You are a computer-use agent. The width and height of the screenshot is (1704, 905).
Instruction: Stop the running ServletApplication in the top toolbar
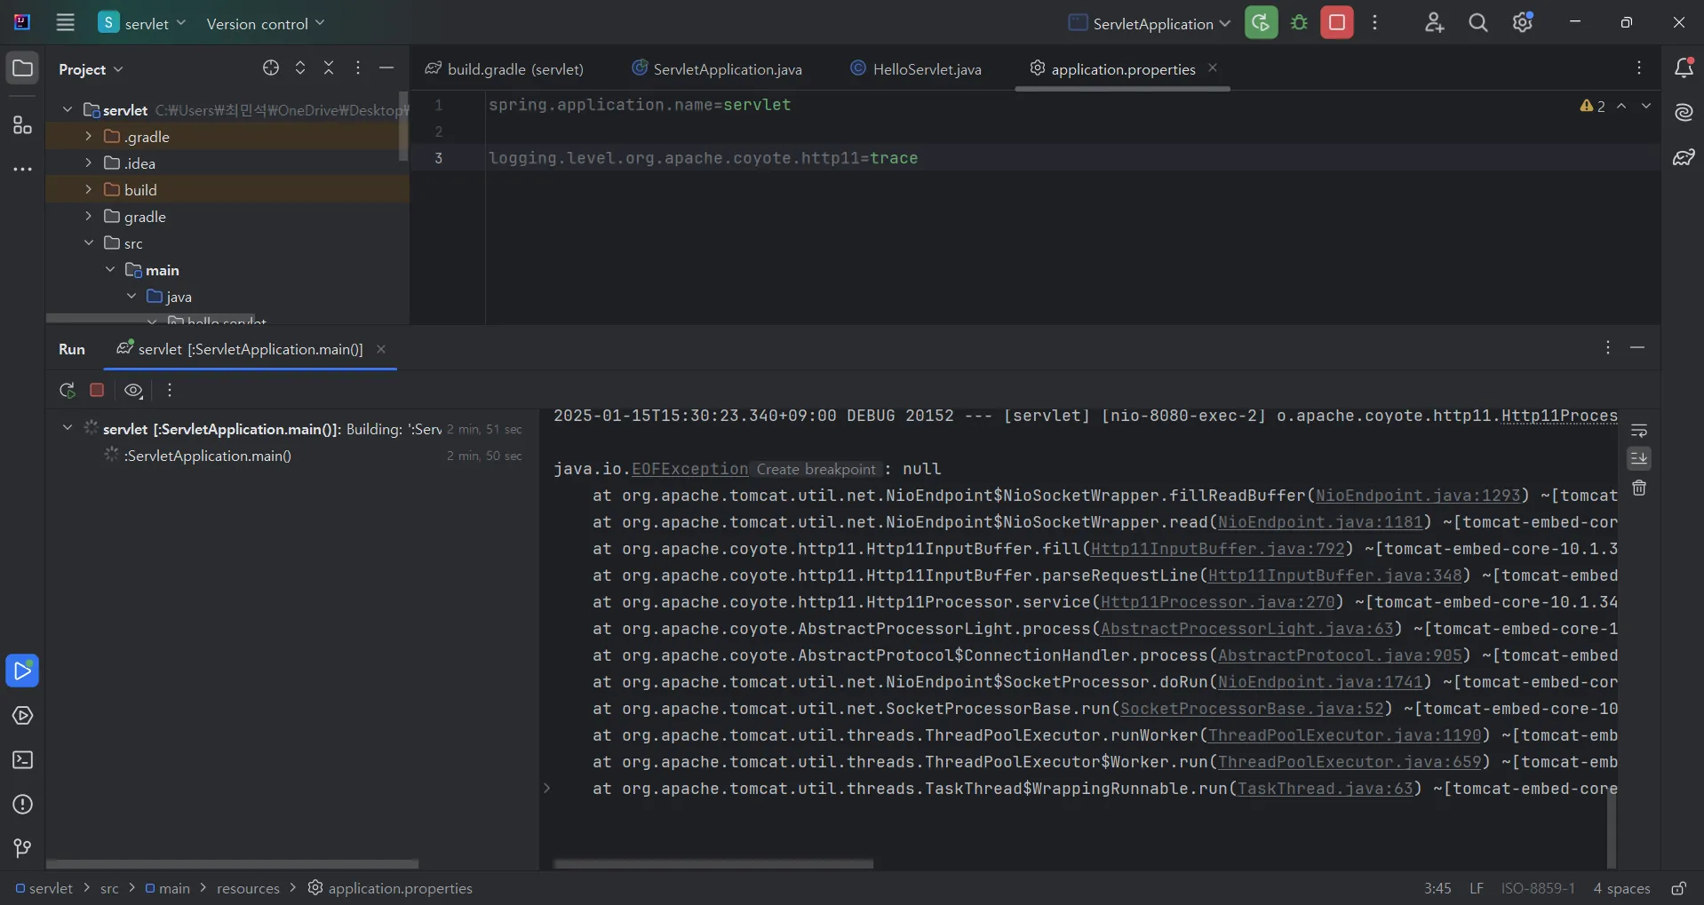click(x=1336, y=23)
